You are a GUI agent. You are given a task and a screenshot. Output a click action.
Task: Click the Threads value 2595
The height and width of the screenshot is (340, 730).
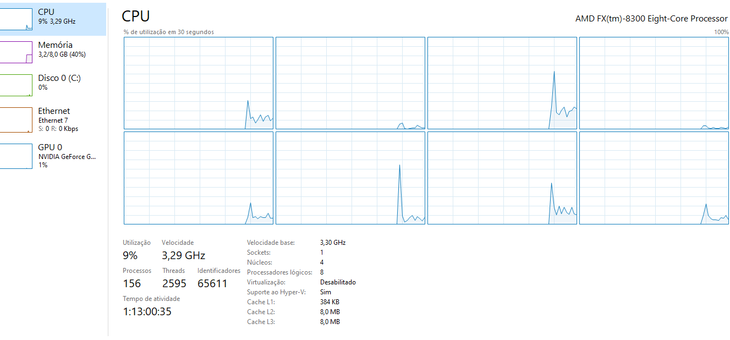174,283
